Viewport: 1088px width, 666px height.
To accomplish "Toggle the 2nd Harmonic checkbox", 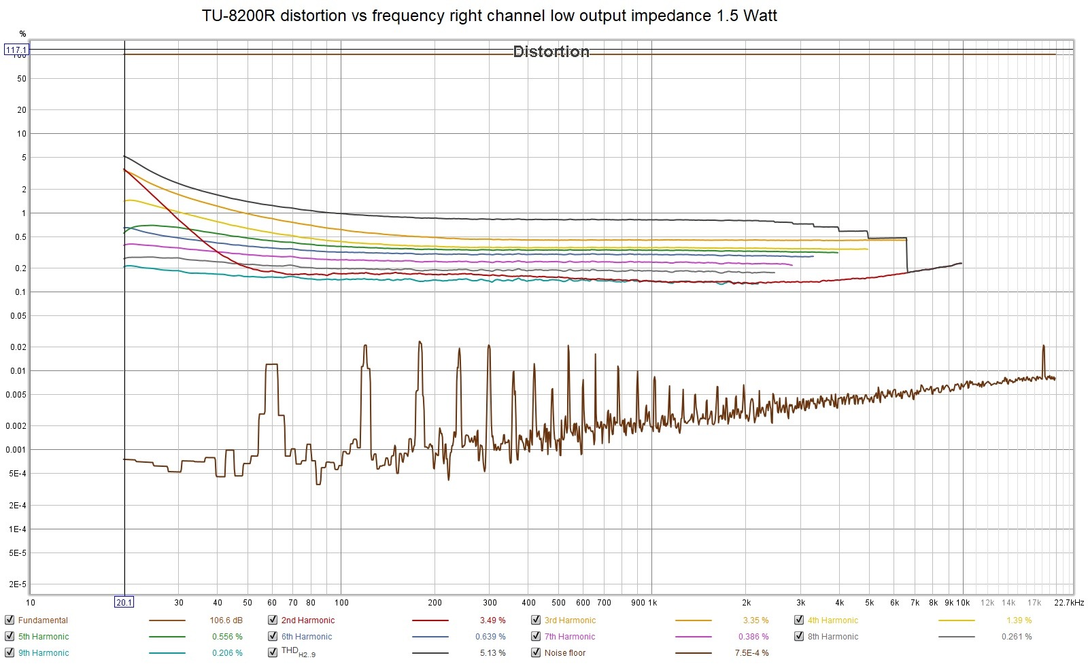I will tap(273, 620).
